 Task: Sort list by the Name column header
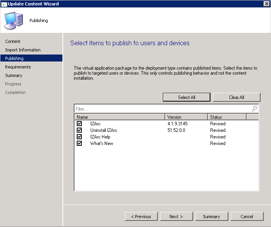119,117
